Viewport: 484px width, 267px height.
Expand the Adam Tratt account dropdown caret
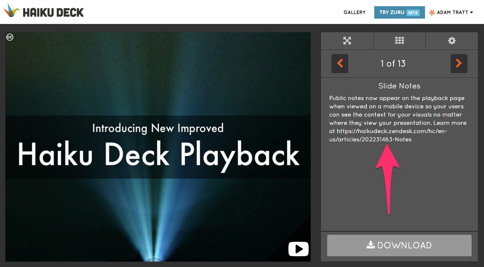pos(472,12)
